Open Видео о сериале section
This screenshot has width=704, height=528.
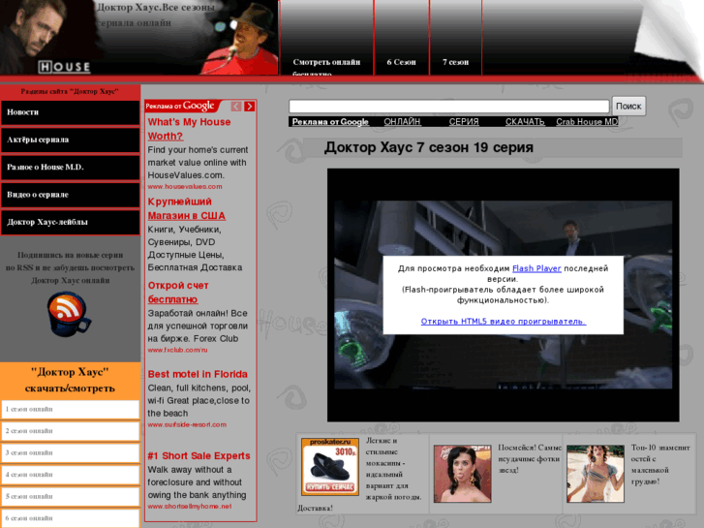70,195
